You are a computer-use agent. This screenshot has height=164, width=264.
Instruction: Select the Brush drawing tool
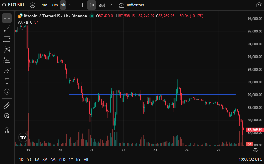click(7, 71)
